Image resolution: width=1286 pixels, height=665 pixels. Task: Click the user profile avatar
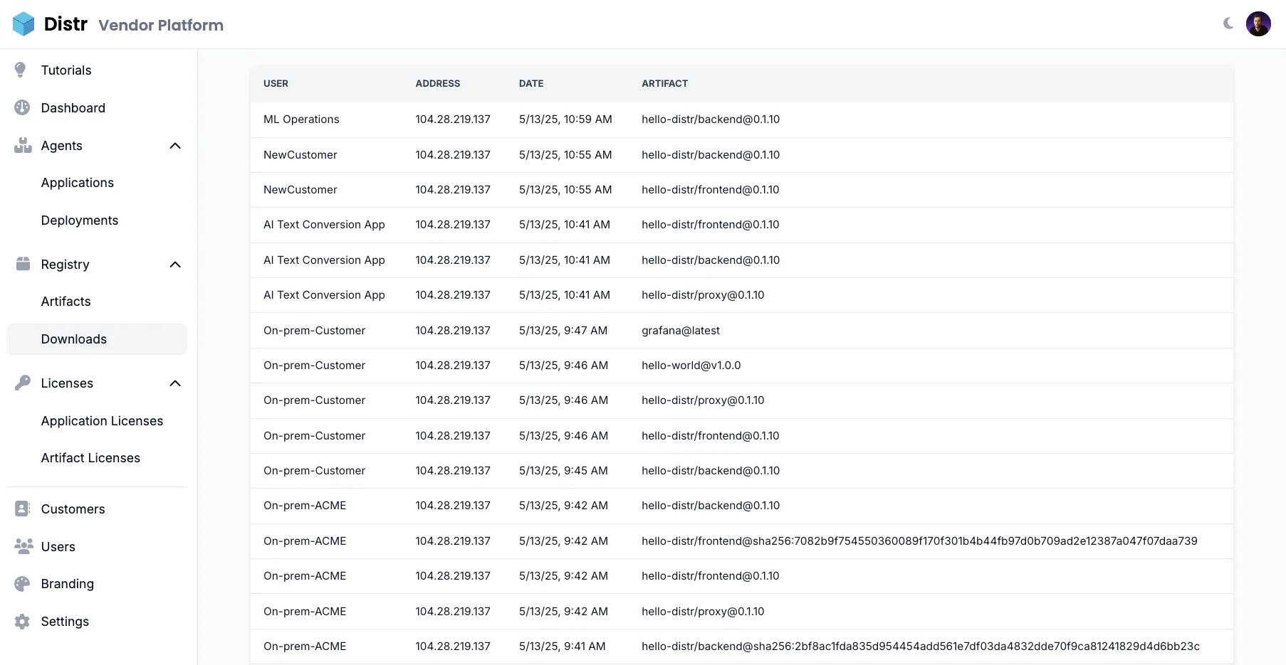point(1259,23)
